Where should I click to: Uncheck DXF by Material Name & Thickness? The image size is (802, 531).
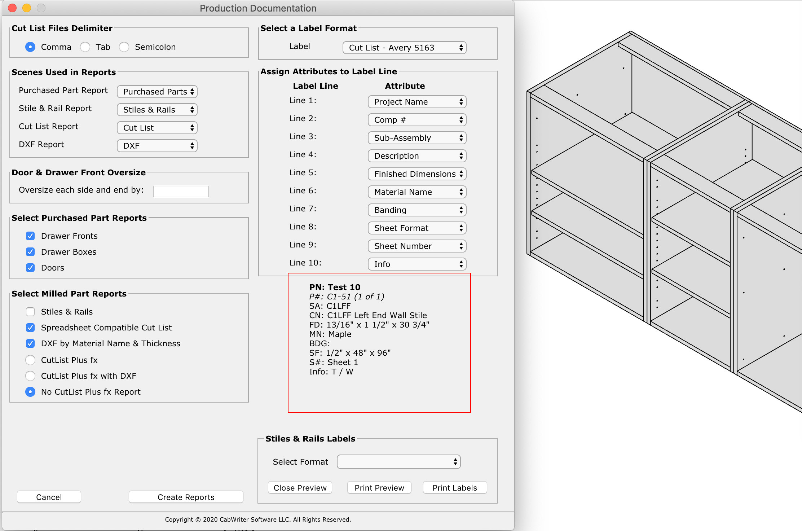click(30, 343)
